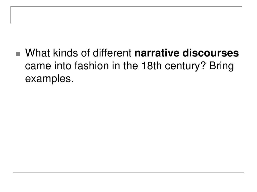This screenshot has height=192, width=257.
Task: Click the text "18th" in the slide
Action: tap(151, 66)
